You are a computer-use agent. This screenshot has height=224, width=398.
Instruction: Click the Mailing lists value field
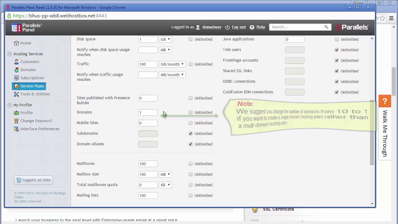(x=148, y=195)
